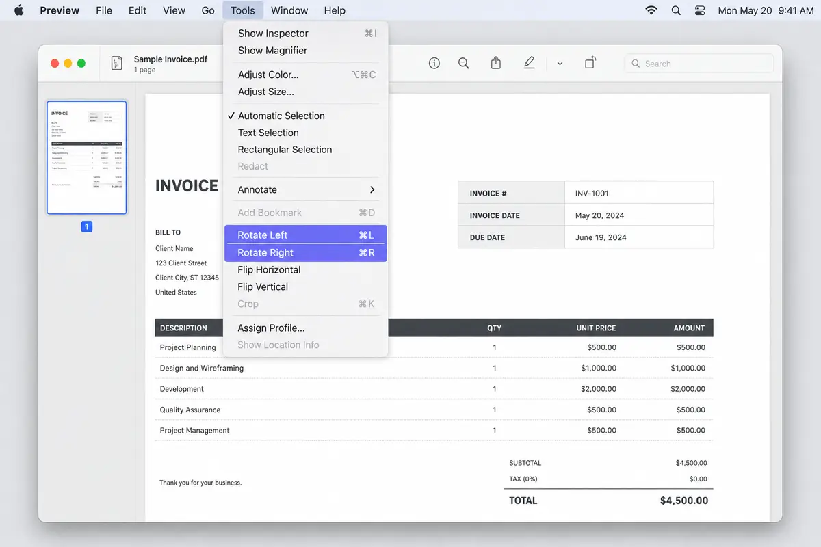Click in the Search field
Image resolution: width=821 pixels, height=547 pixels.
coord(699,64)
